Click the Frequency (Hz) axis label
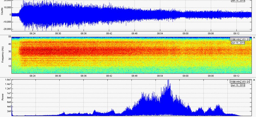The width and height of the screenshot is (256, 117). (2, 55)
